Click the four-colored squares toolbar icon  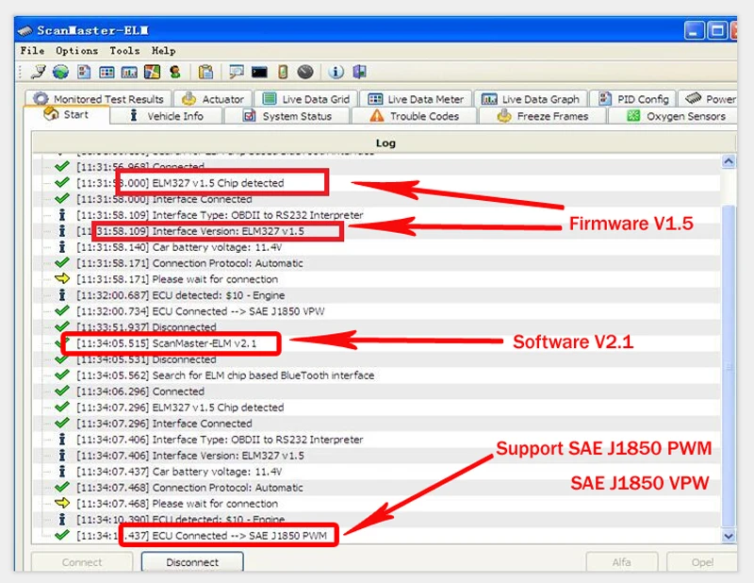coord(152,72)
